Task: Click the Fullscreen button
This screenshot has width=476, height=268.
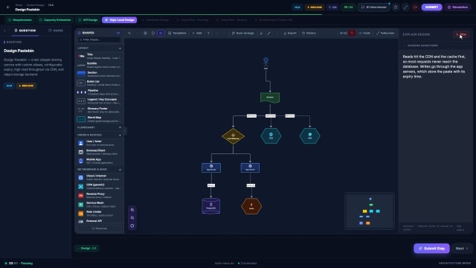Action: (385, 33)
